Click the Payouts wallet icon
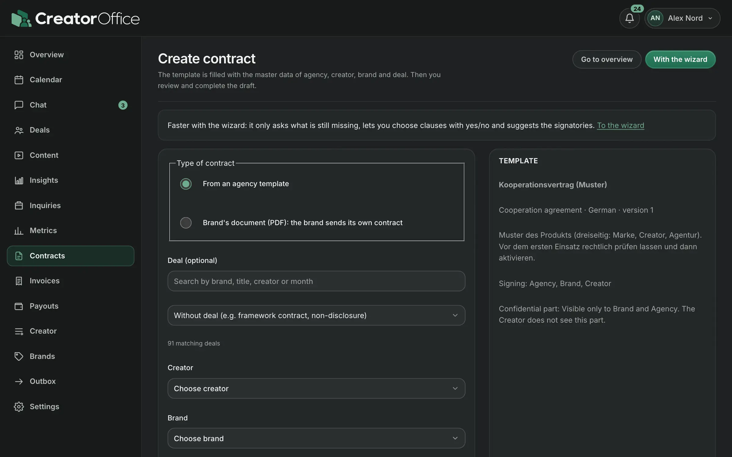The width and height of the screenshot is (732, 457). coord(19,306)
